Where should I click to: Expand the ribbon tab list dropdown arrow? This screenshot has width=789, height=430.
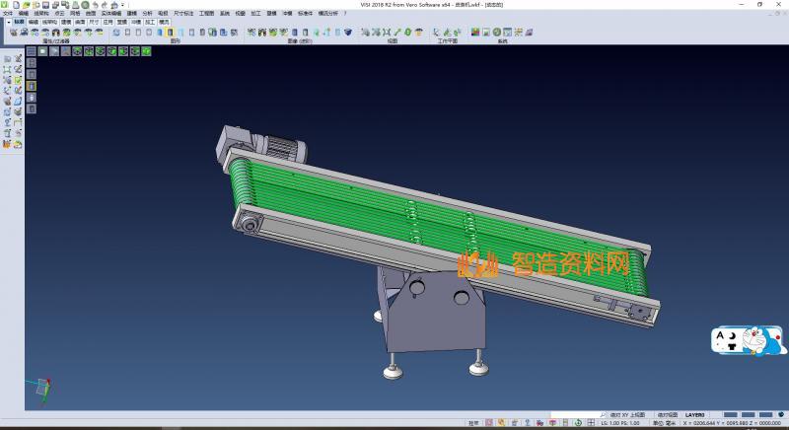click(9, 22)
